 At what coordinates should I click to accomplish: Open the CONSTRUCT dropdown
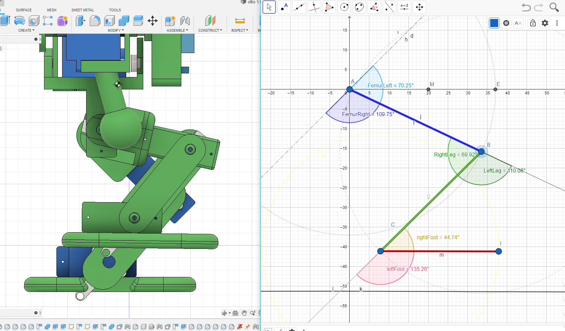[210, 30]
